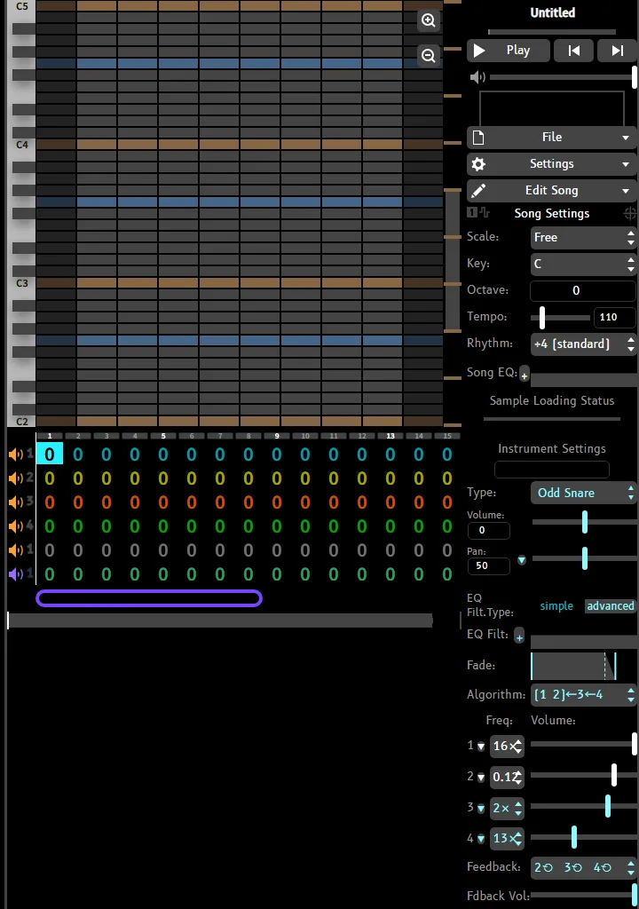Click the instrument Volume number field

pos(489,531)
